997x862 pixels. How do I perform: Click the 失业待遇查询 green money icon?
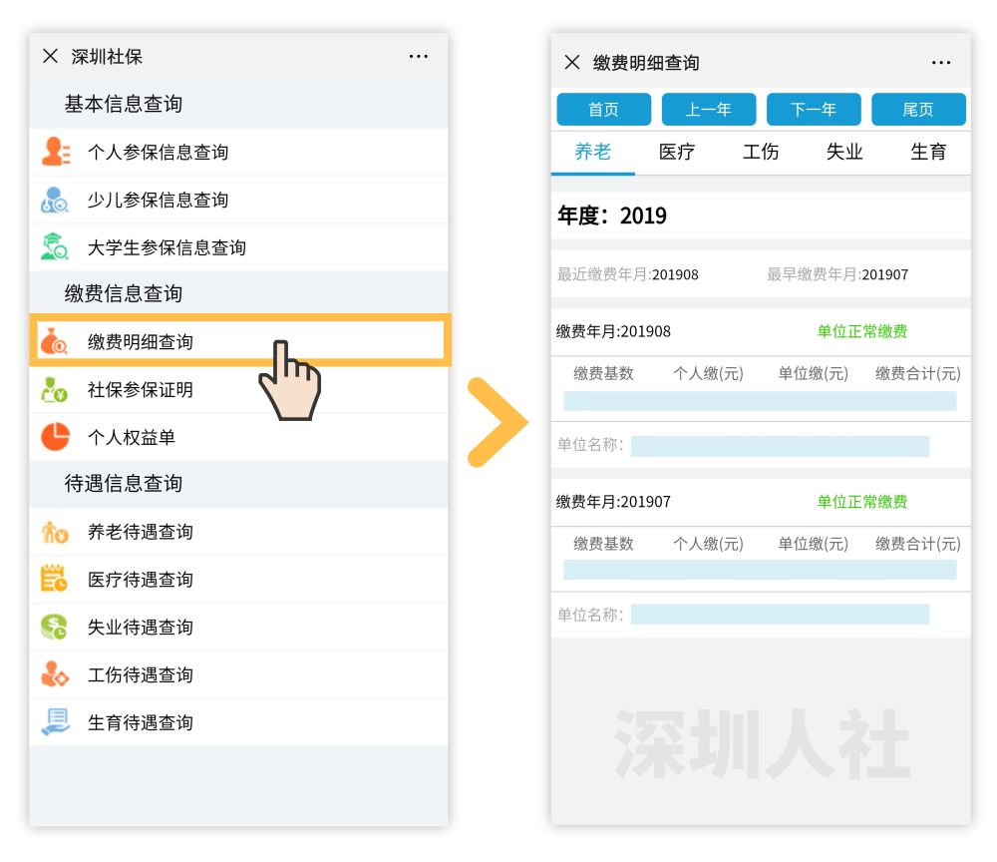[56, 627]
